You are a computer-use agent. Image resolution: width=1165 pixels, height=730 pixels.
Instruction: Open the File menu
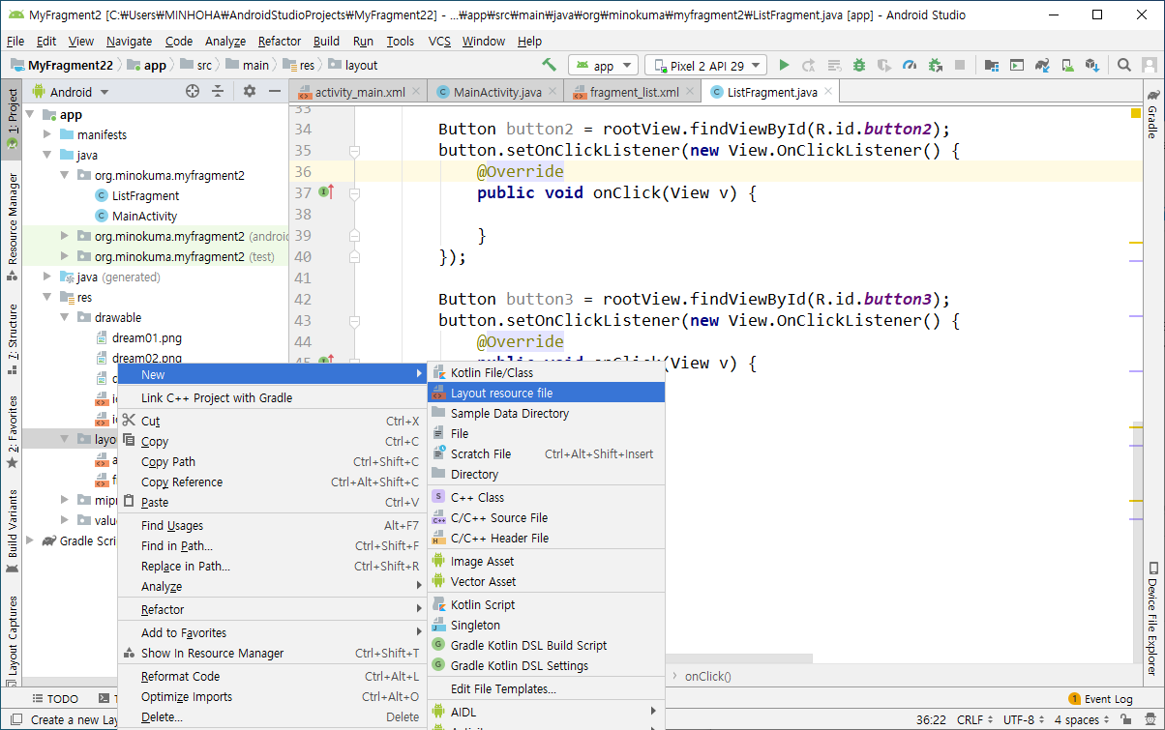pos(15,42)
